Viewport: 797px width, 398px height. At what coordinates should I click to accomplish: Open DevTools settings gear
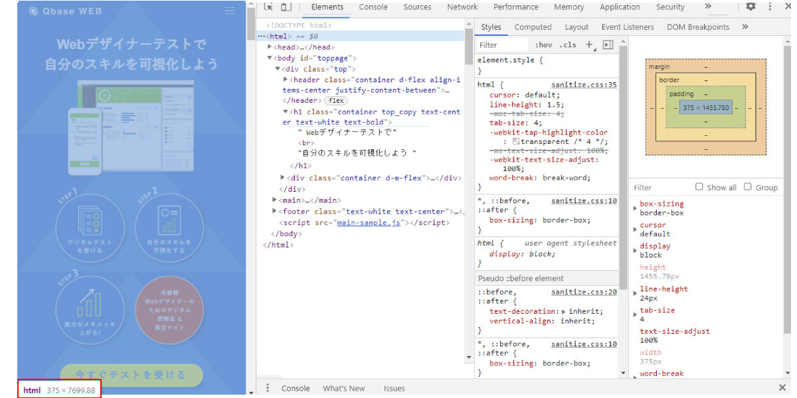coord(751,7)
